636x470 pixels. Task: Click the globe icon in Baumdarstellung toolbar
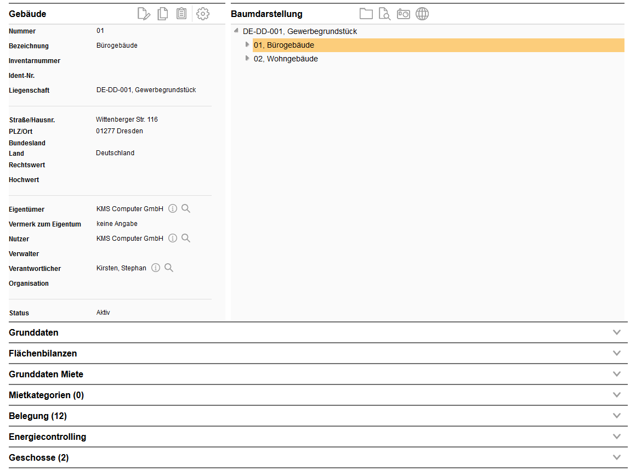click(422, 14)
